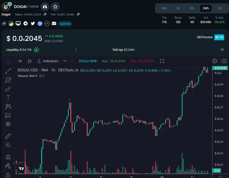Viewport: 229px width, 178px height.
Task: Click the volume label 513 on axis
Action: coord(217,170)
